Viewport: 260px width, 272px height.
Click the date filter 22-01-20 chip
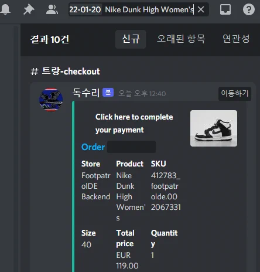[85, 9]
